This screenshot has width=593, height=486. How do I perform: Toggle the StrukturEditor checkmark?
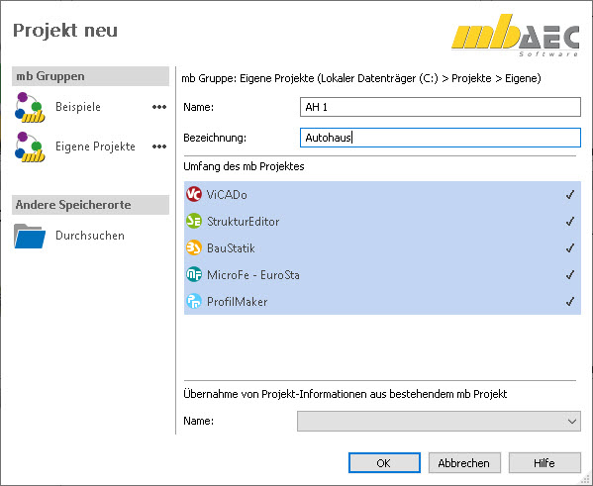[x=570, y=222]
